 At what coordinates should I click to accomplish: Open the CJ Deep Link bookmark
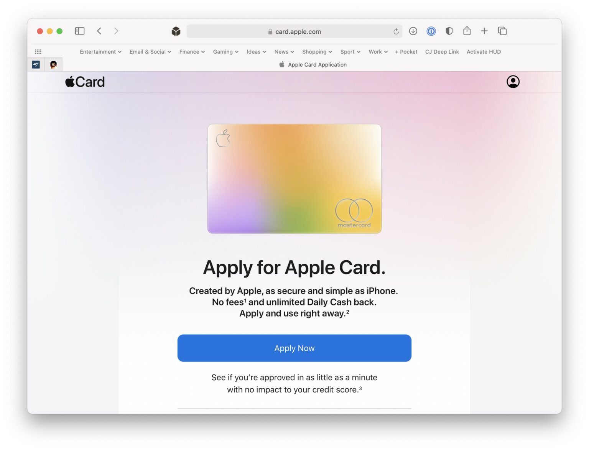pos(442,52)
